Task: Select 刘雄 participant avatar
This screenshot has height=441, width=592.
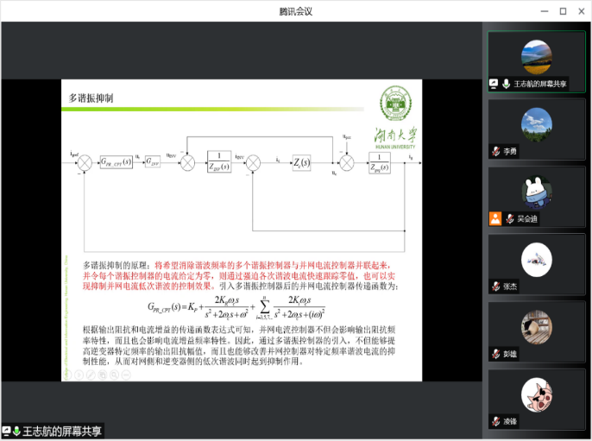Action: 536,327
